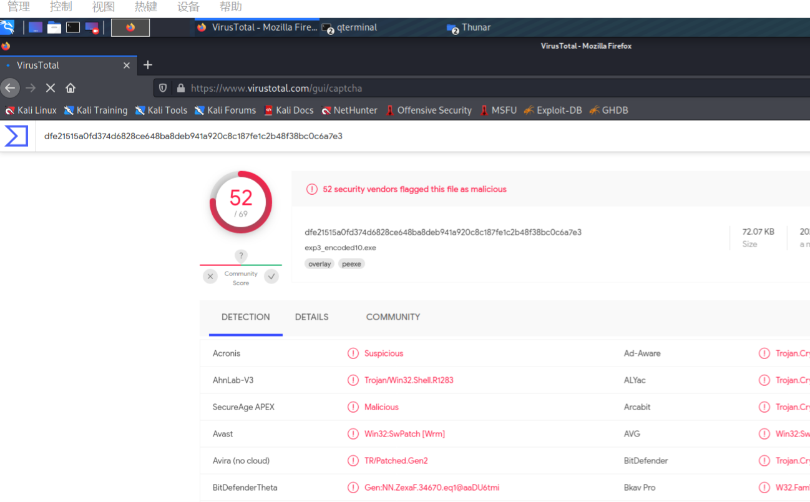Click the Firefox icon in window title bar
Screen dimensions: 810x502
6,46
